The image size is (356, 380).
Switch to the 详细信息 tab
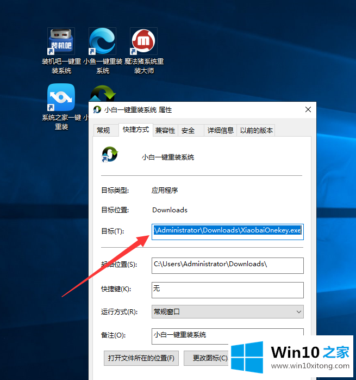[221, 130]
